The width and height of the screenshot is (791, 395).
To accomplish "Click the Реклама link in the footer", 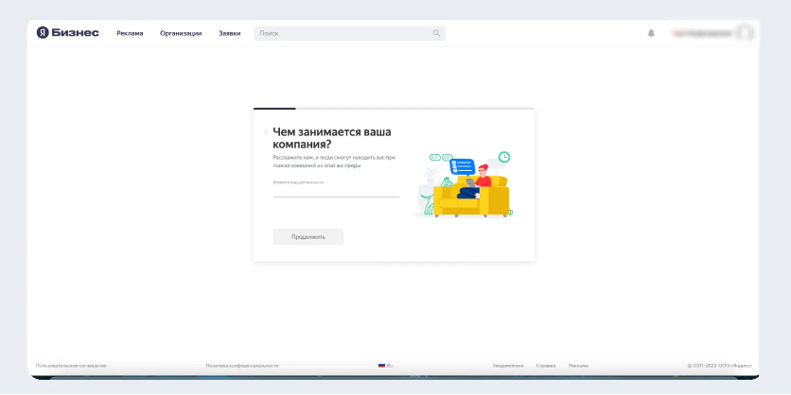I will coord(578,365).
